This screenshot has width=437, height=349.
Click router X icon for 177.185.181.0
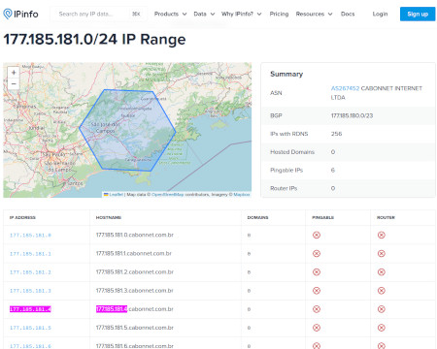point(382,236)
